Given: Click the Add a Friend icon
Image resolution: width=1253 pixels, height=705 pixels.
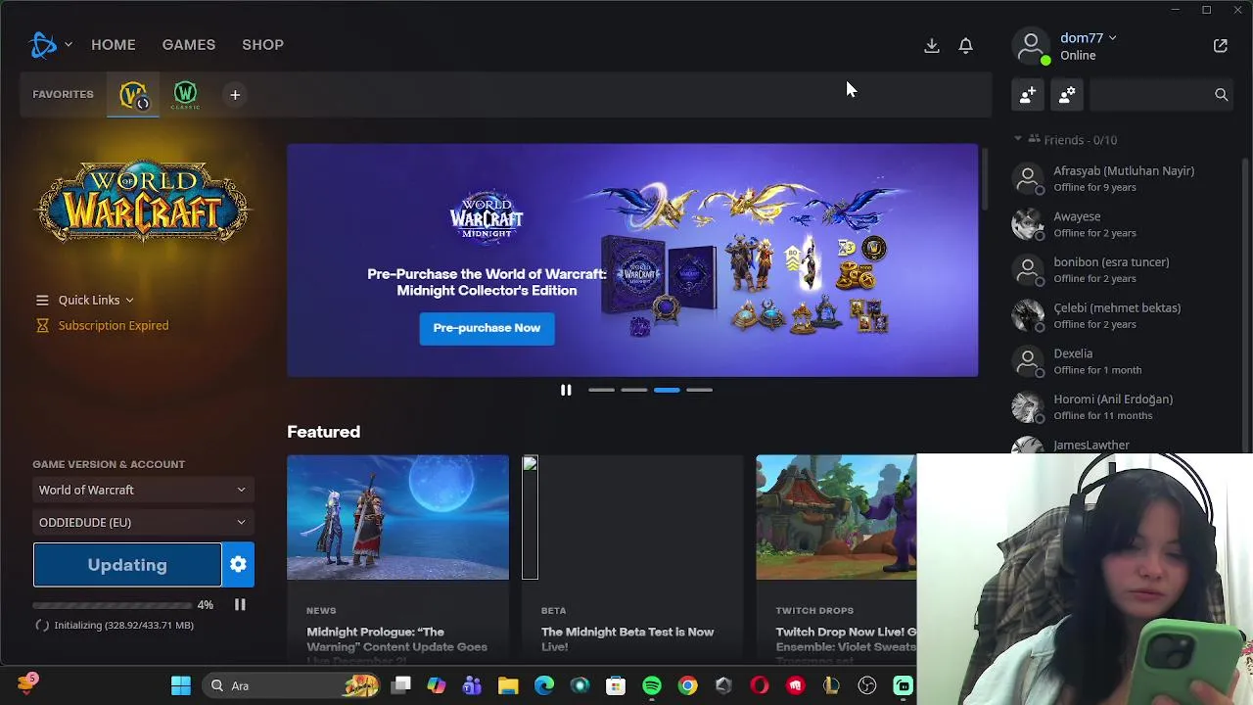Looking at the screenshot, I should pos(1028,95).
